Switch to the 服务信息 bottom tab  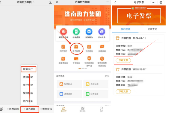[x=83, y=109]
